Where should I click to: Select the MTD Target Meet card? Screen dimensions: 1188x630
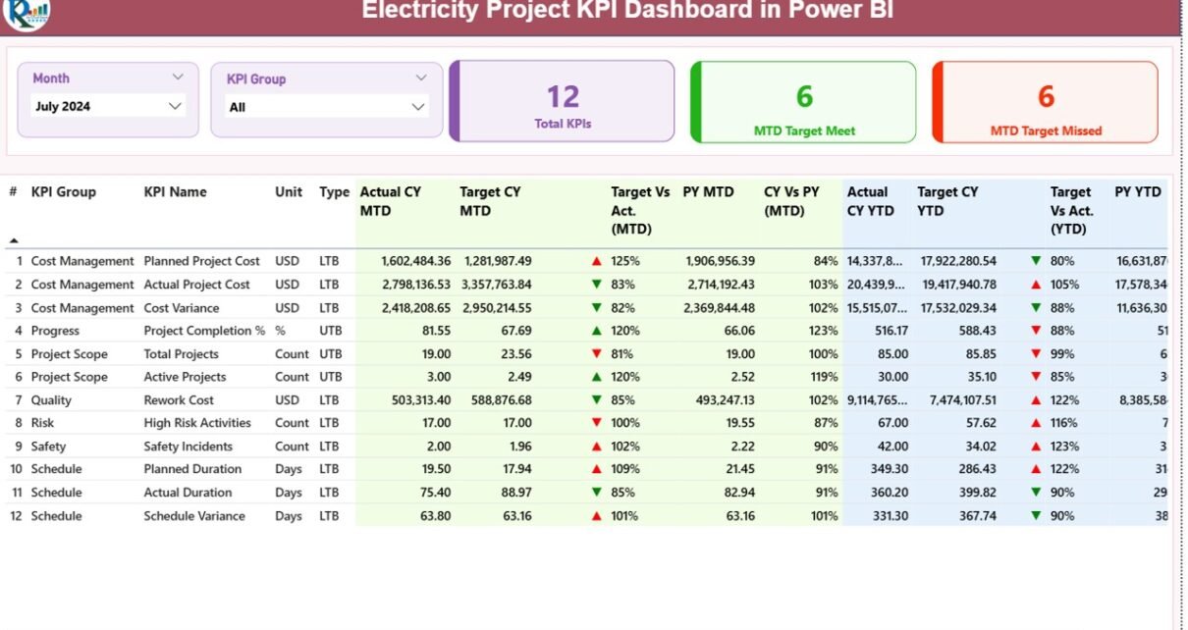[803, 102]
